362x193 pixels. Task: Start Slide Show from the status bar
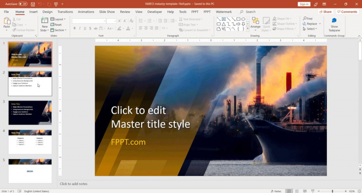pos(313,191)
